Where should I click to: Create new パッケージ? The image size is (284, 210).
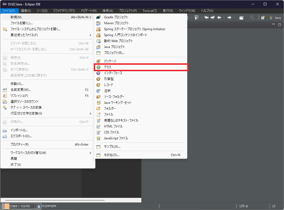point(141,61)
